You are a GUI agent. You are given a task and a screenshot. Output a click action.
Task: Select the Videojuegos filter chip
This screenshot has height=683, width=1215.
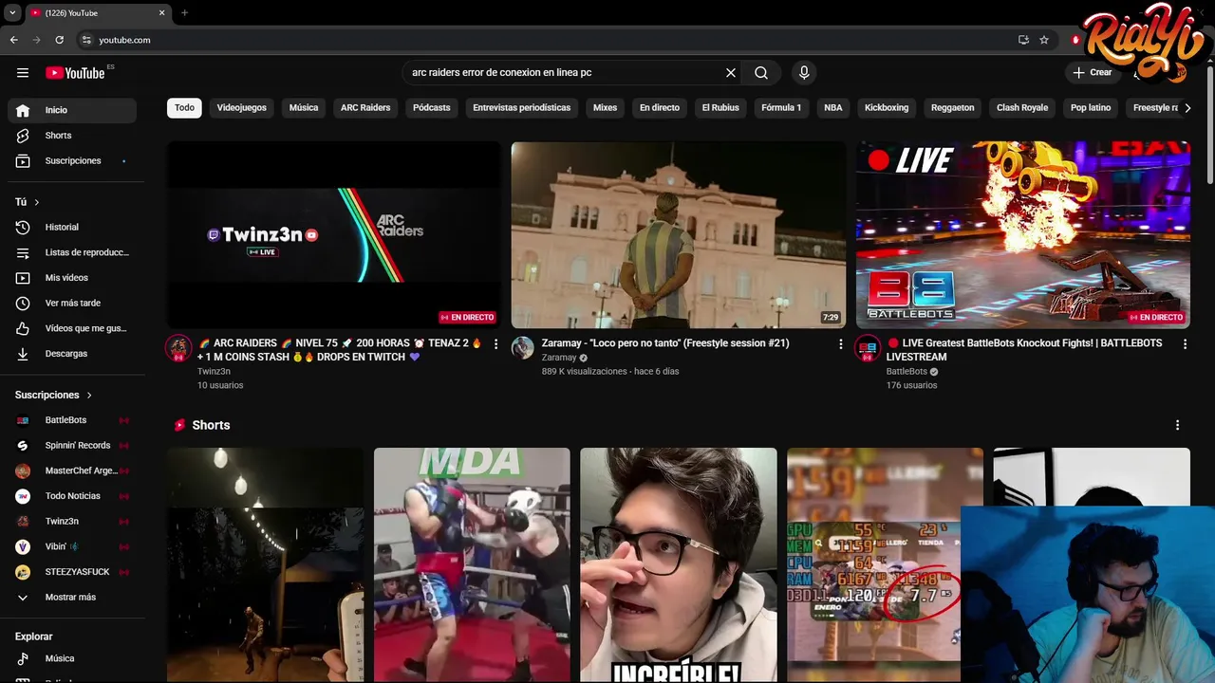242,108
